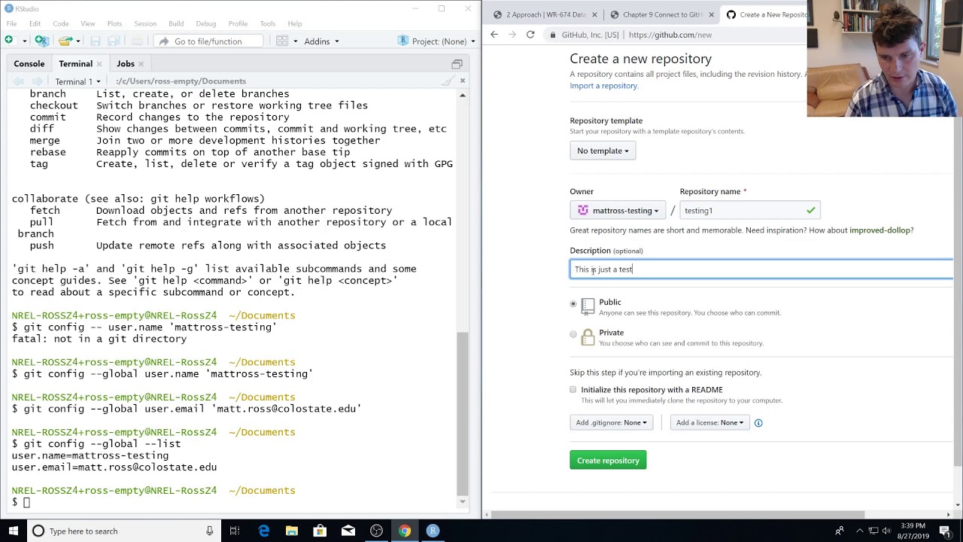Enable Initialize this repository with a README
This screenshot has height=542, width=963.
click(x=573, y=390)
